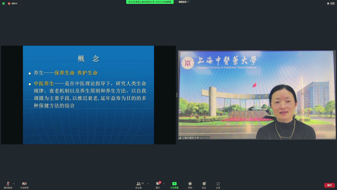Turn on the video camera
This screenshot has height=190, width=337.
24,184
